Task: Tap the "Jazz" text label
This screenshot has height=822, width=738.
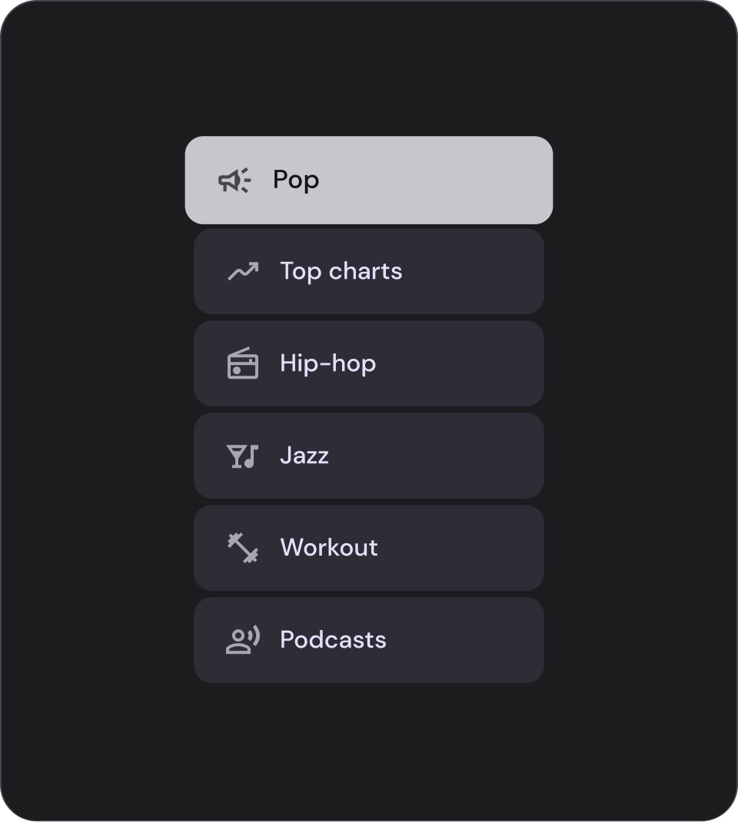Action: pyautogui.click(x=304, y=456)
